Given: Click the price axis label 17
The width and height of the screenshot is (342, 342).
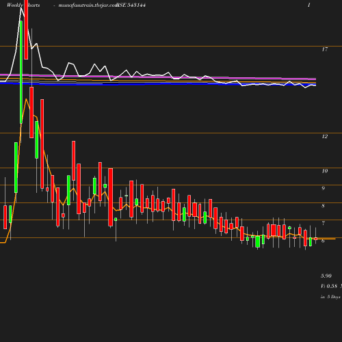Looking at the screenshot, I should [x=325, y=49].
